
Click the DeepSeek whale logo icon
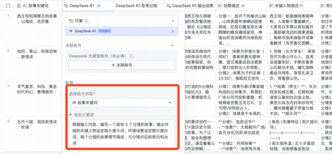[x=71, y=31]
